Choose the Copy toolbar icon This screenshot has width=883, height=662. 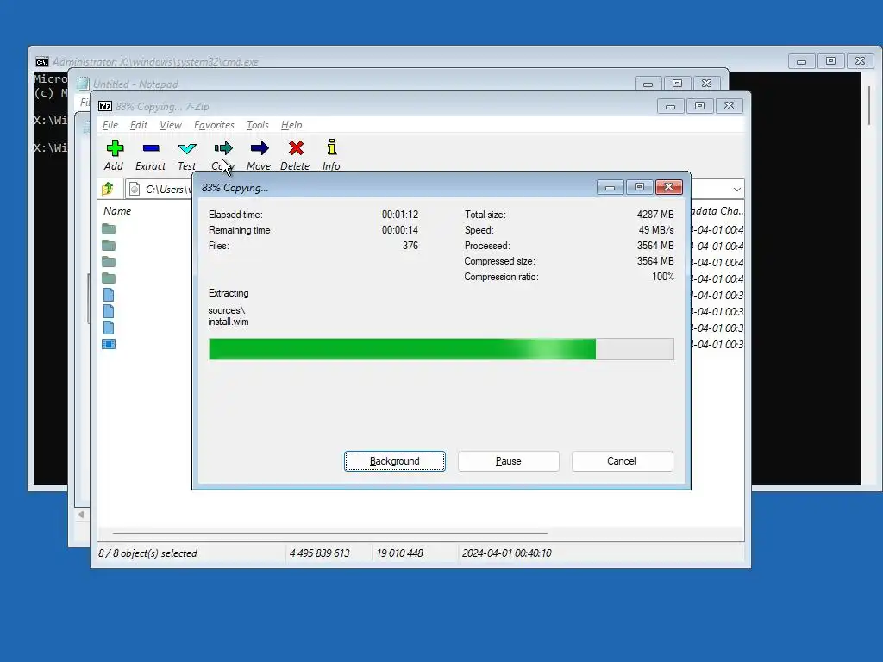coord(223,148)
